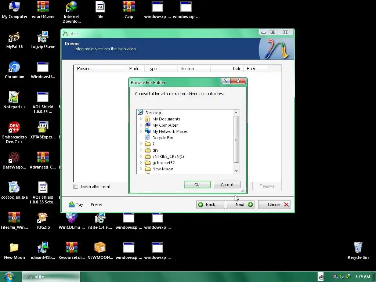Click folder tree vertical scrollbar thumb
Screen dimensions: 376x282
click(236, 139)
